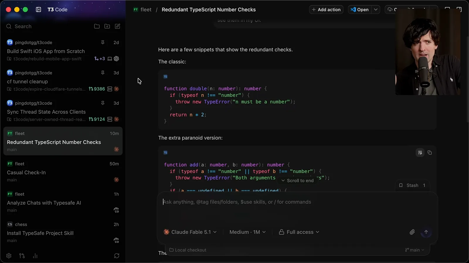The width and height of the screenshot is (469, 263).
Task: Open the main branch selector dropdown
Action: (x=415, y=250)
